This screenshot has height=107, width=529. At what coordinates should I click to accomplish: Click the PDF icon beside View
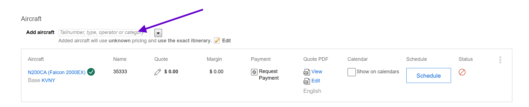[306, 72]
